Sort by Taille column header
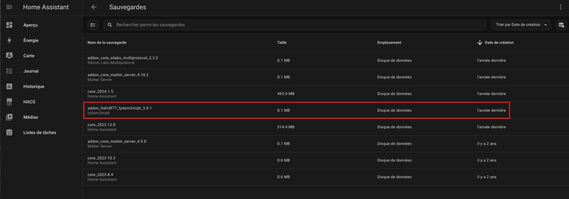Screen dimensions: 569x199 pyautogui.click(x=282, y=43)
